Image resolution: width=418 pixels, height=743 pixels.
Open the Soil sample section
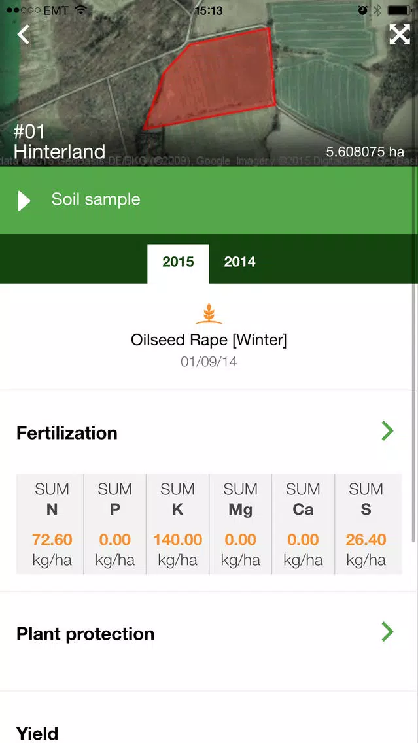[209, 200]
